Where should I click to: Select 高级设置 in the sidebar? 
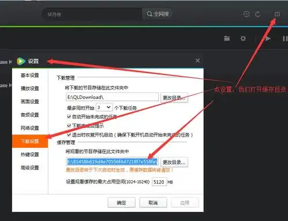click(30, 168)
